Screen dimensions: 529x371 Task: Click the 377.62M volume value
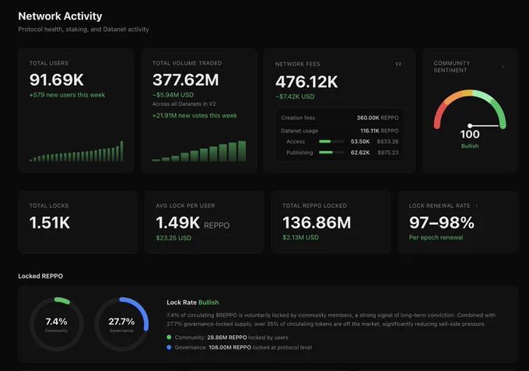coord(186,80)
